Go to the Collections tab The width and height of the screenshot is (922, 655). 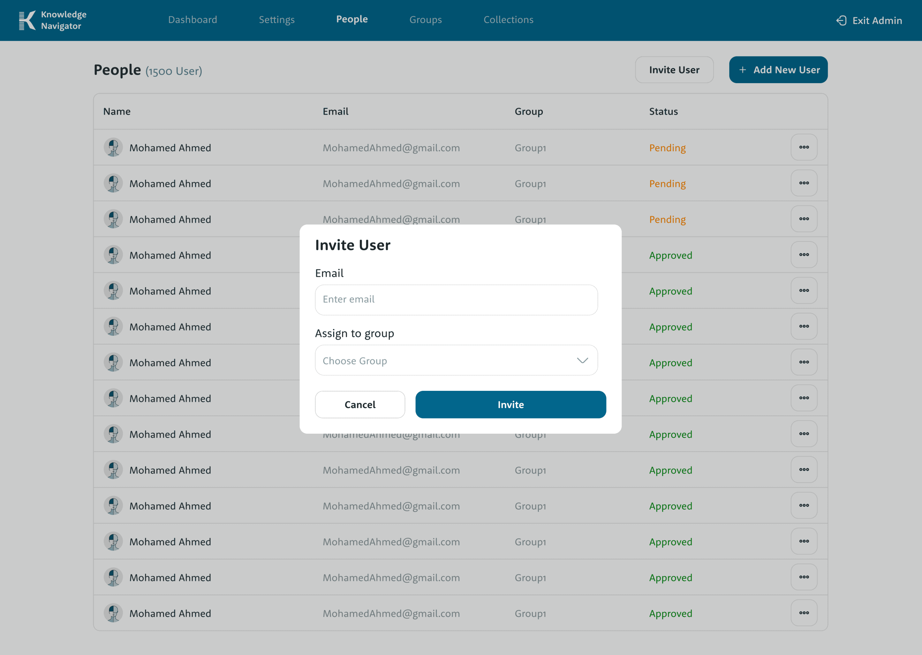(x=509, y=20)
